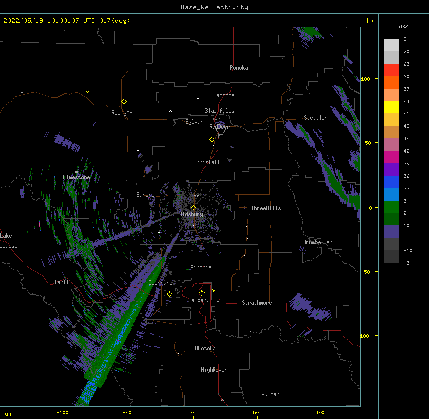The width and height of the screenshot is (429, 419).
Task: Click the yellow V marker northwest of RockyMH
Action: [x=87, y=92]
